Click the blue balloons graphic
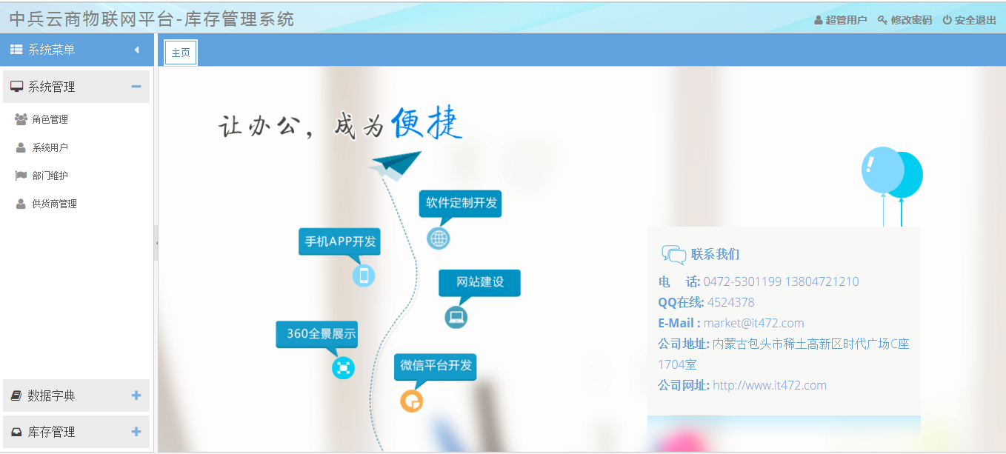This screenshot has height=454, width=1006. [x=891, y=173]
